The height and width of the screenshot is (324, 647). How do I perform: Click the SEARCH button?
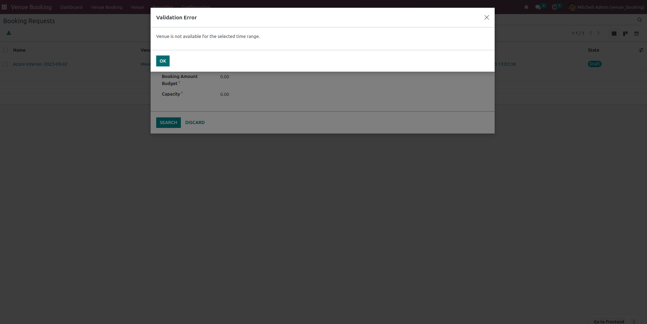pyautogui.click(x=168, y=123)
